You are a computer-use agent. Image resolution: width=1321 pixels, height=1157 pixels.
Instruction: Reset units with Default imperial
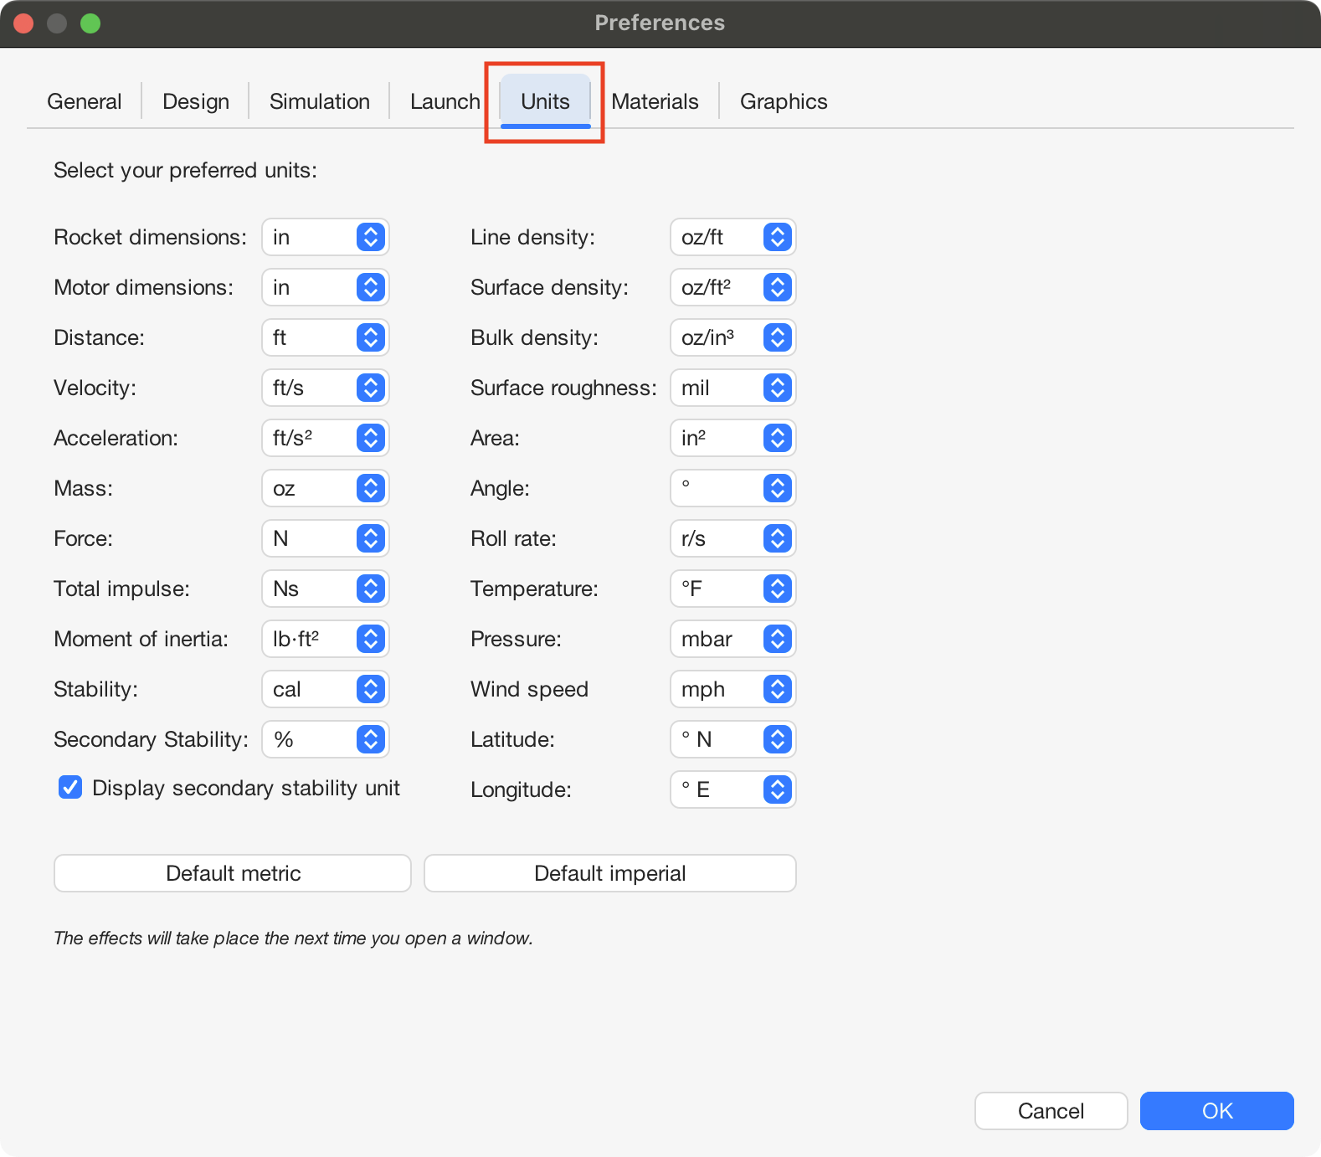[x=609, y=873]
